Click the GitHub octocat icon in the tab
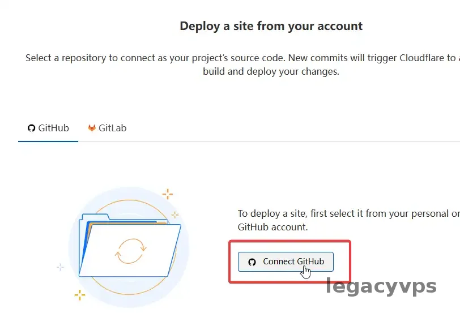 pyautogui.click(x=32, y=128)
